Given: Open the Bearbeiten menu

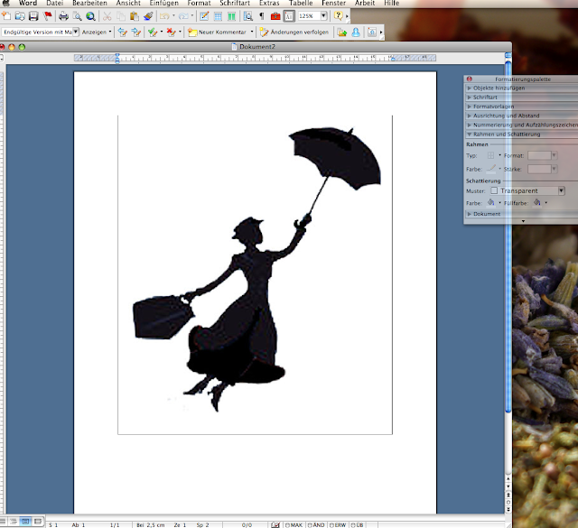Looking at the screenshot, I should (x=89, y=4).
